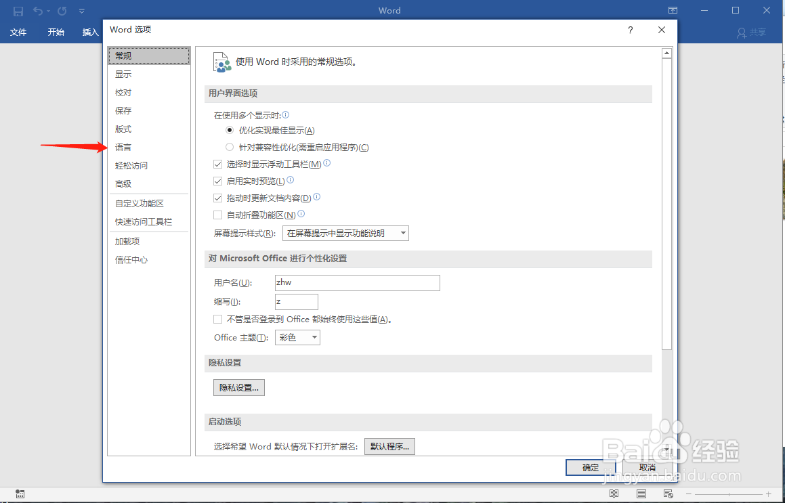Click the dialog scrollbar up arrow

pyautogui.click(x=666, y=53)
